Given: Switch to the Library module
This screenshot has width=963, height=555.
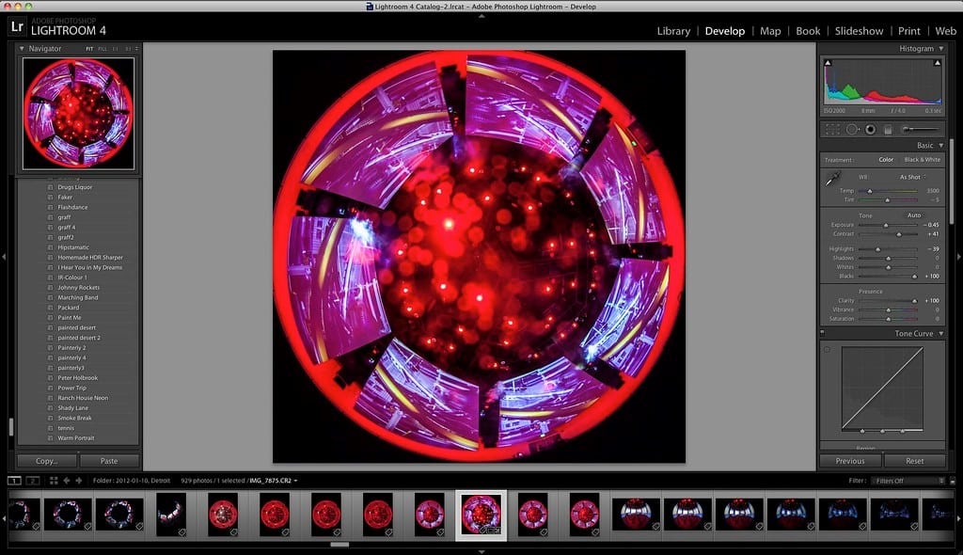Looking at the screenshot, I should click(x=673, y=31).
